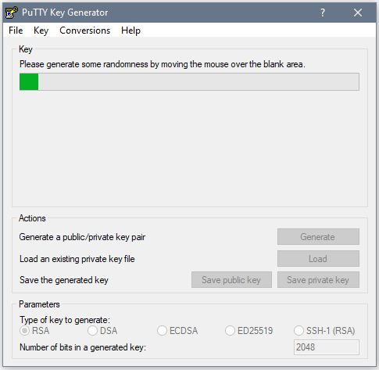Click the PuTTY Key Generator title text
Screen dimensions: 379x370
pyautogui.click(x=65, y=13)
